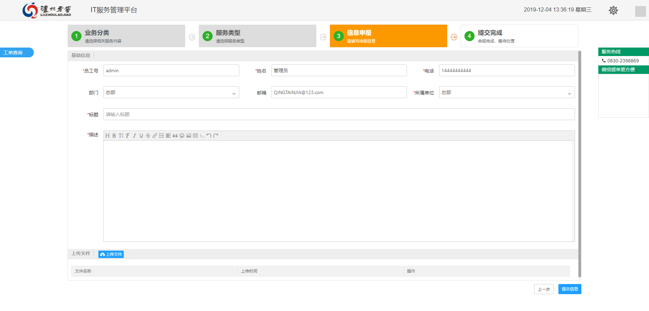Insert an image into the description
Image resolution: width=649 pixels, height=311 pixels.
tap(189, 136)
